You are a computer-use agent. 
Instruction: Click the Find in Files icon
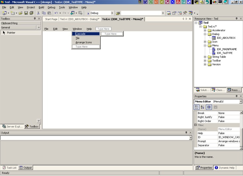point(118,13)
